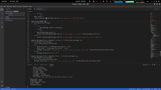
Task: Open the Accounts menu icon
Action: [2, 81]
